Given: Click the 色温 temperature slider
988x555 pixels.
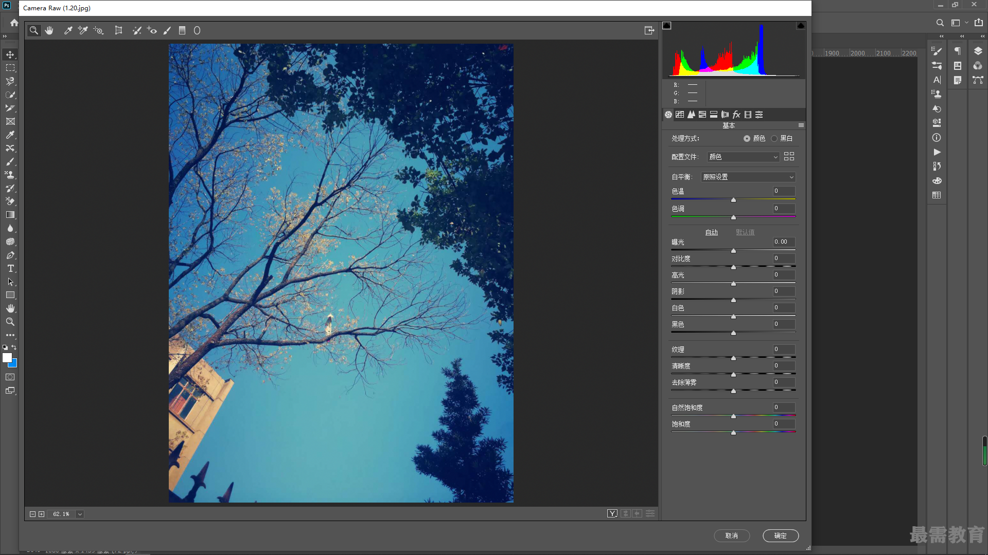Looking at the screenshot, I should (x=733, y=199).
